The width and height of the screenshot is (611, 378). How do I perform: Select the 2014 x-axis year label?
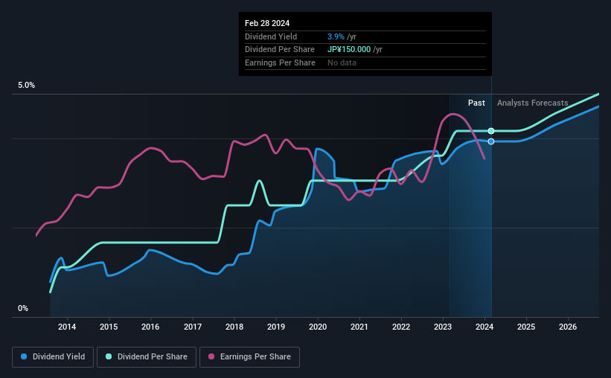point(67,327)
